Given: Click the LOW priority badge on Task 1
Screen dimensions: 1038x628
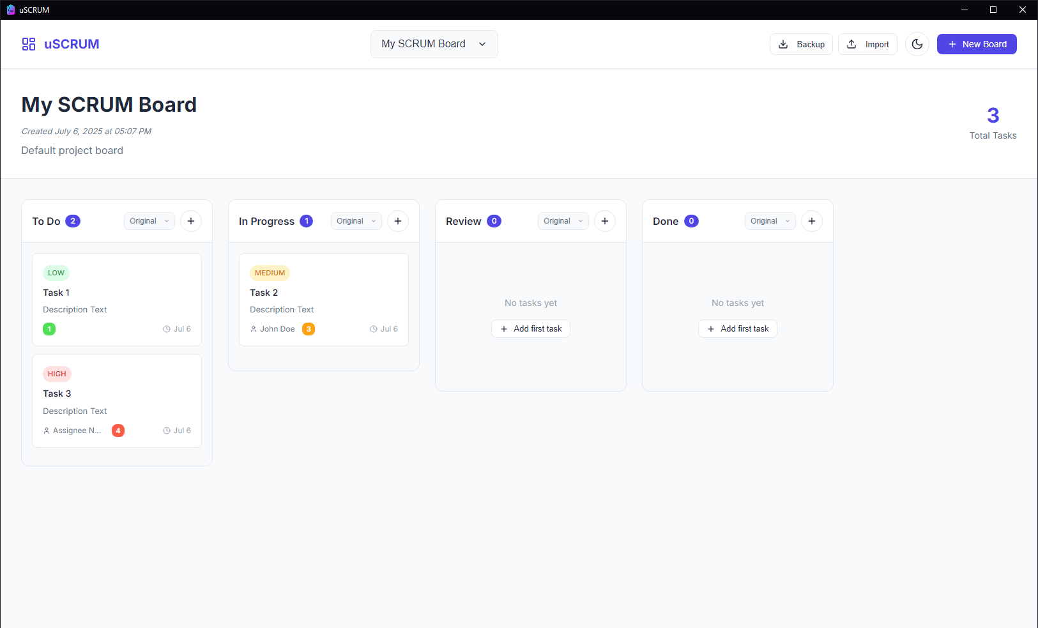Looking at the screenshot, I should point(56,273).
